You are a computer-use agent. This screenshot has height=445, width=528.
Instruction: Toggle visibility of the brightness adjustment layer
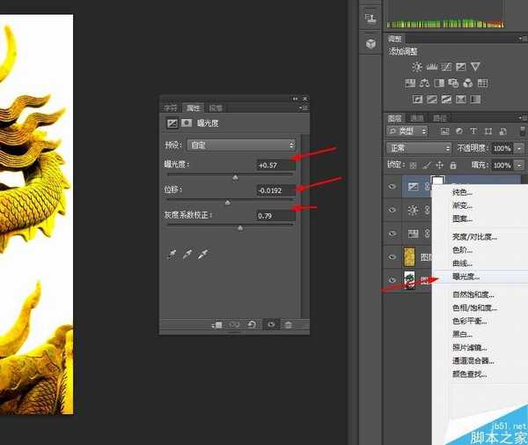click(392, 211)
